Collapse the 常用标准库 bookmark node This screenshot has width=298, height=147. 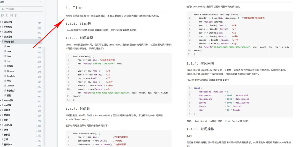(x=1, y=42)
